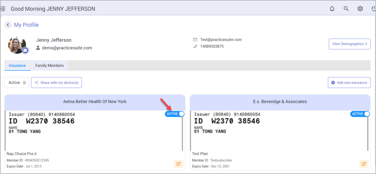Click Add new insurance button
Screen dimensions: 376x174
coord(349,82)
